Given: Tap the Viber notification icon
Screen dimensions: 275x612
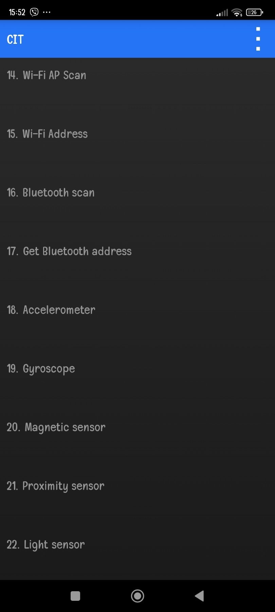Looking at the screenshot, I should (x=34, y=12).
